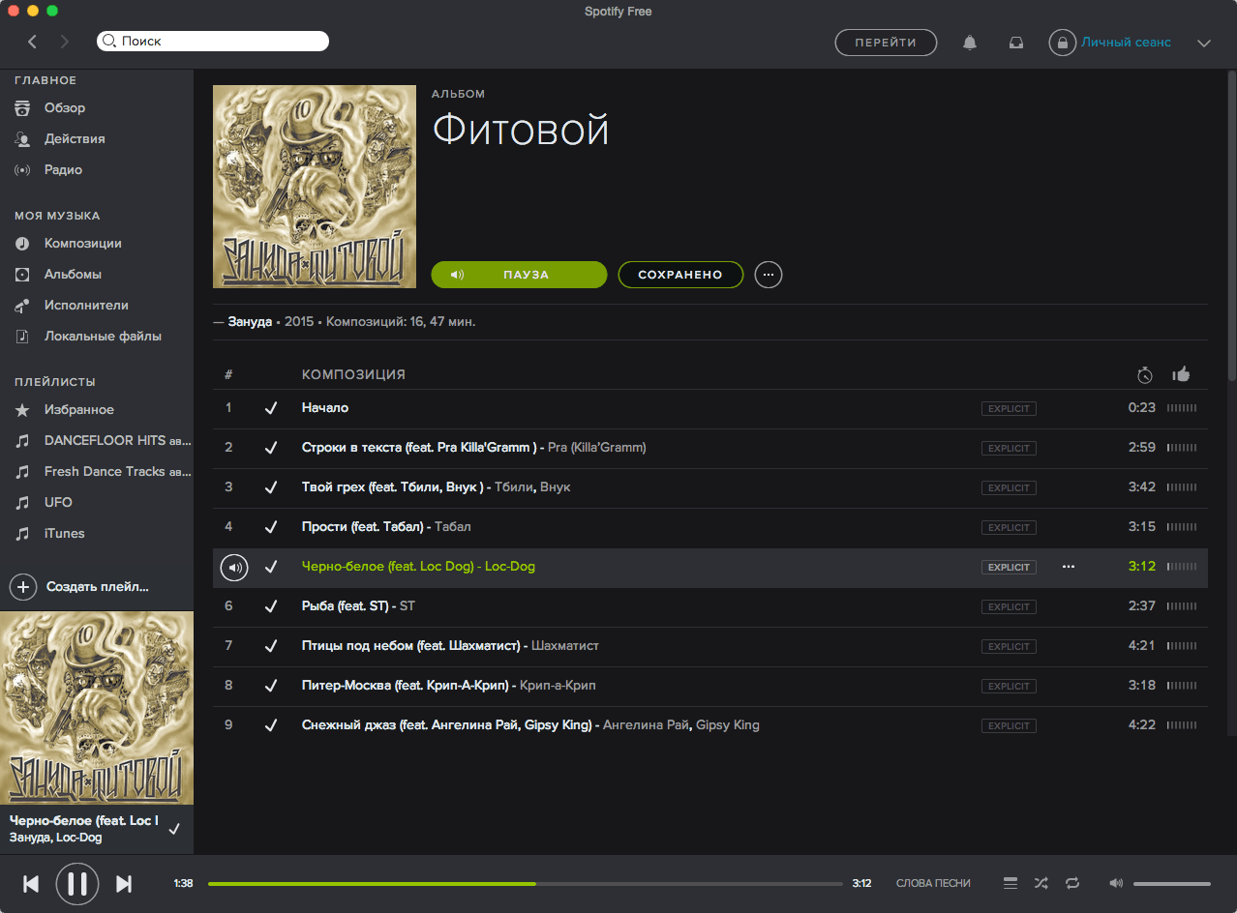Open the play queue icon
The image size is (1237, 913).
click(1011, 883)
